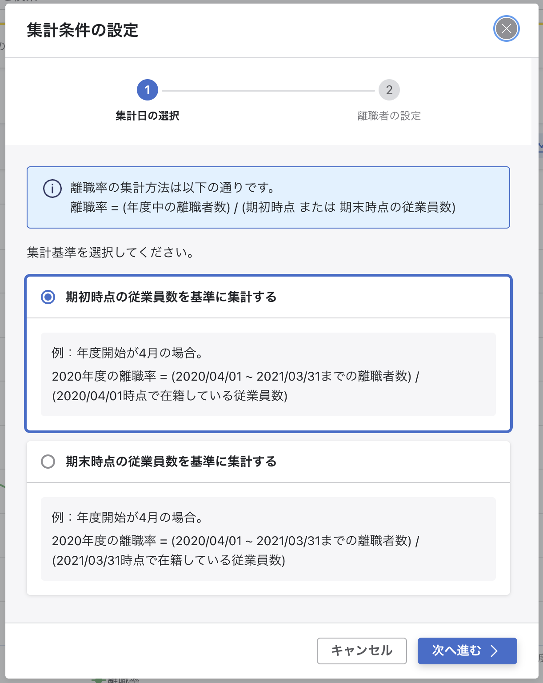543x683 pixels.
Task: Go to the 集計日の選択 step label
Action: point(148,116)
